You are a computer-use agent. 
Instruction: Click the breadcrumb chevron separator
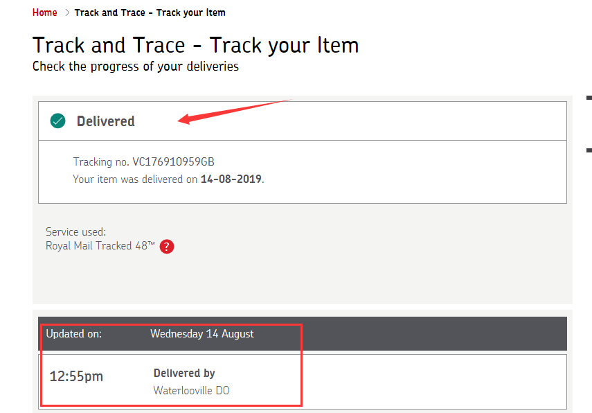pos(67,12)
